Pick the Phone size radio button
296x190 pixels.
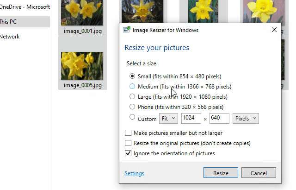coord(133,107)
